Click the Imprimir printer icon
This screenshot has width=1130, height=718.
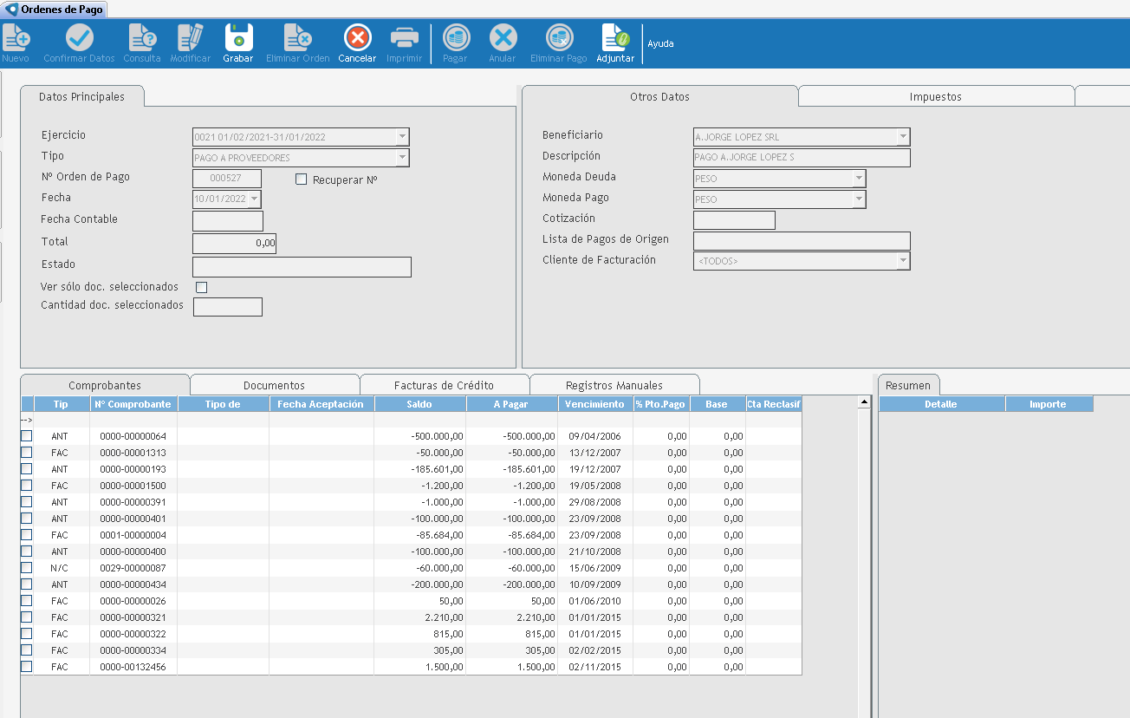click(404, 38)
